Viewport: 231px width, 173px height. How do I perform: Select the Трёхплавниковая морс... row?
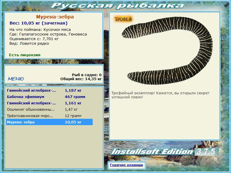[49, 116]
